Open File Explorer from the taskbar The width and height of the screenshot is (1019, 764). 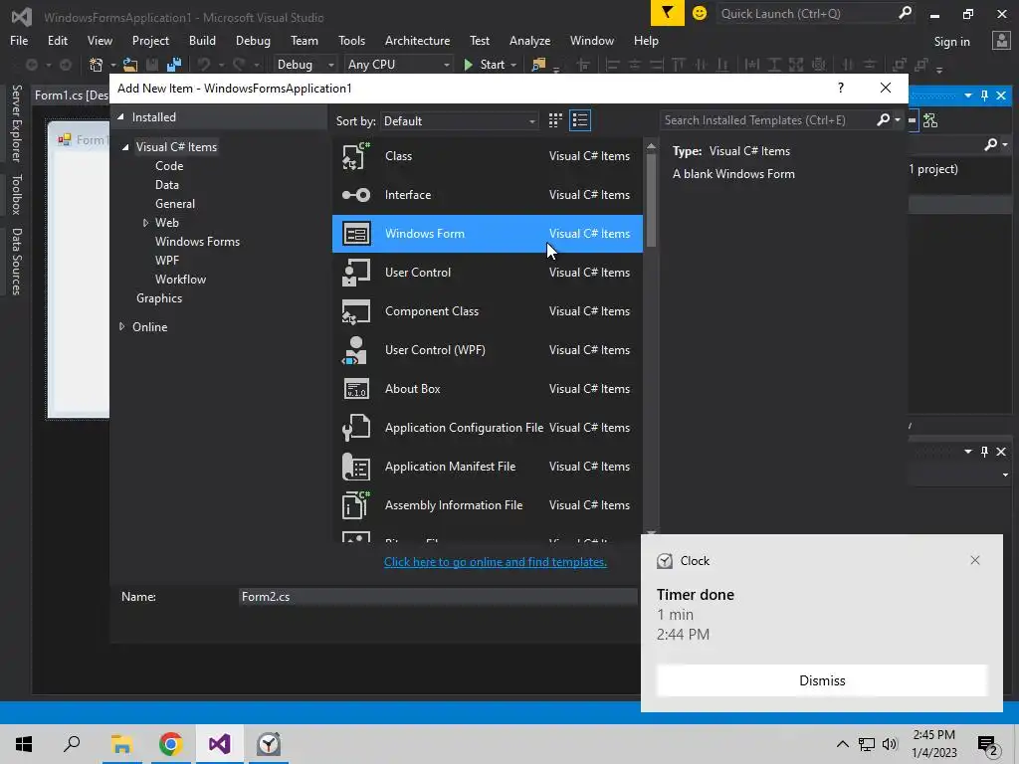(121, 744)
